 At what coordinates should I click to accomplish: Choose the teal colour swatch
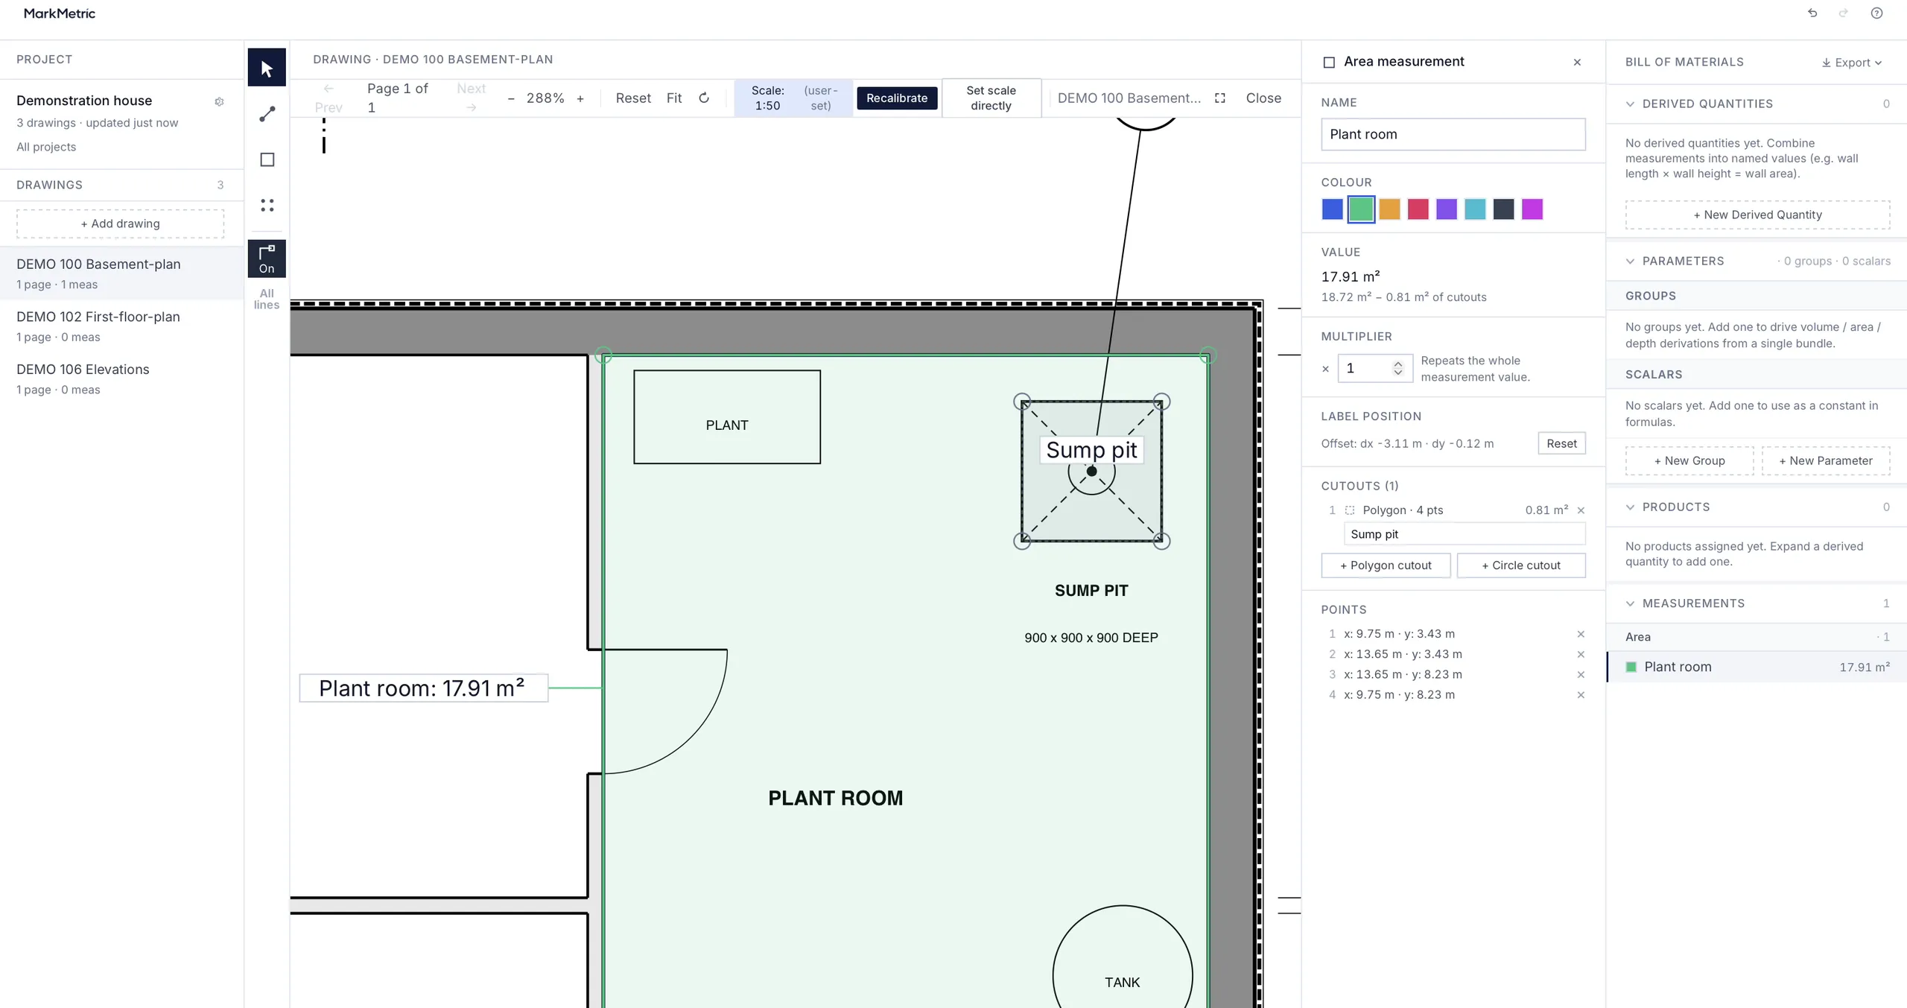pyautogui.click(x=1475, y=209)
